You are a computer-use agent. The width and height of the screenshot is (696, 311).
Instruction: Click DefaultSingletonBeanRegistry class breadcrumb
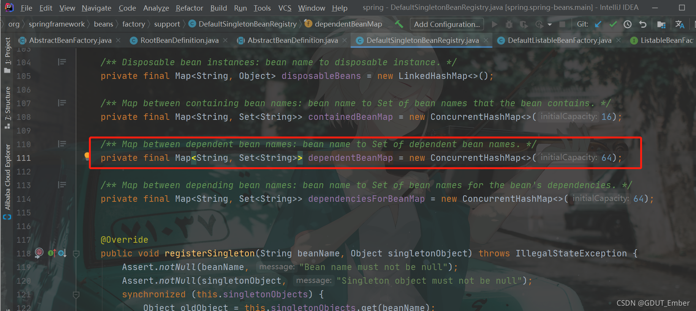pyautogui.click(x=243, y=24)
